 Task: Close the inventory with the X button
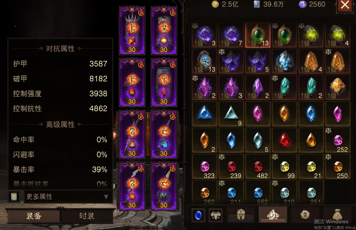[345, 5]
